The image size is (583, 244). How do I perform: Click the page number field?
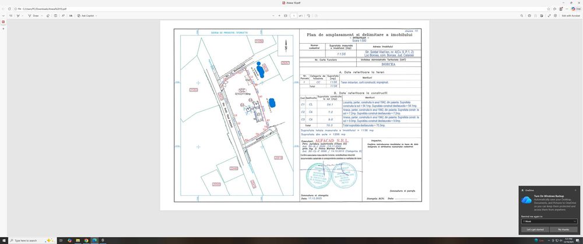[x=294, y=16]
